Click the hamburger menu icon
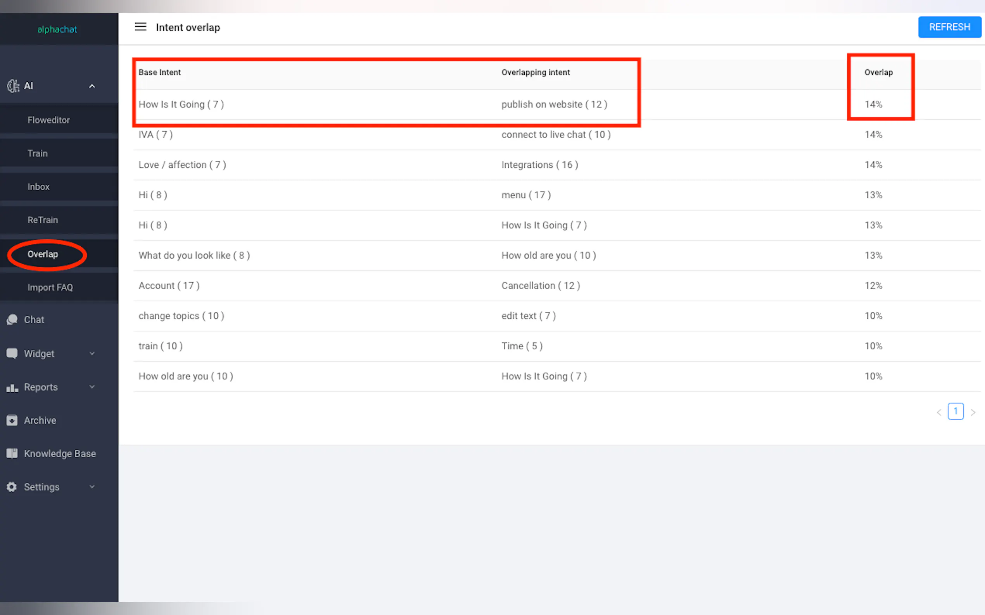985x615 pixels. [x=140, y=27]
